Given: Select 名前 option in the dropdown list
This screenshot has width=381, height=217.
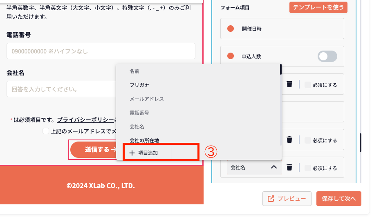Looking at the screenshot, I should pos(134,71).
